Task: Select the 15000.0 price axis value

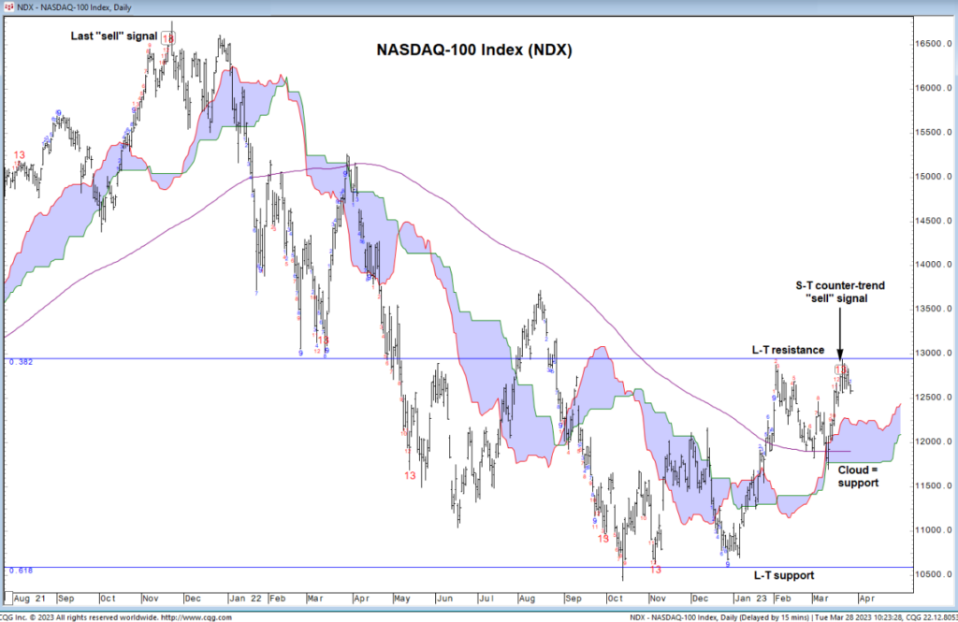Action: 933,177
